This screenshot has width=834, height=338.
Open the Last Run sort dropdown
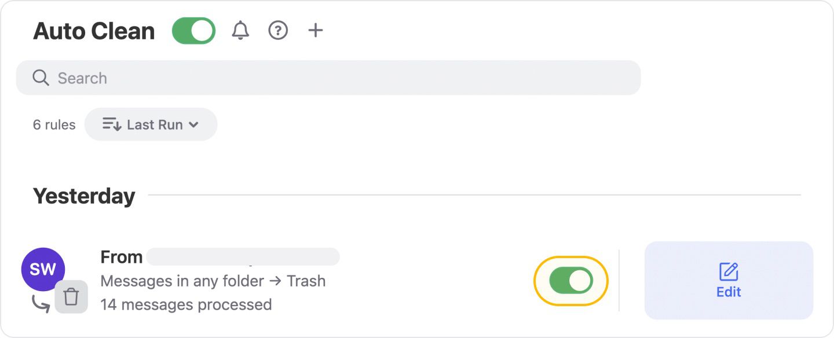click(x=151, y=124)
